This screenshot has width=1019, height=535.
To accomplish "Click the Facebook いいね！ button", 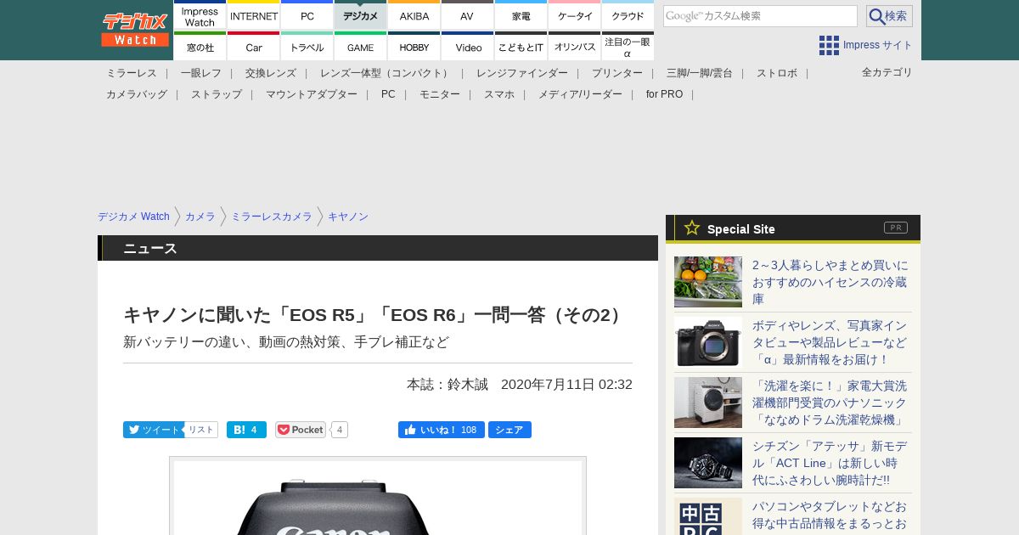I will tap(441, 430).
